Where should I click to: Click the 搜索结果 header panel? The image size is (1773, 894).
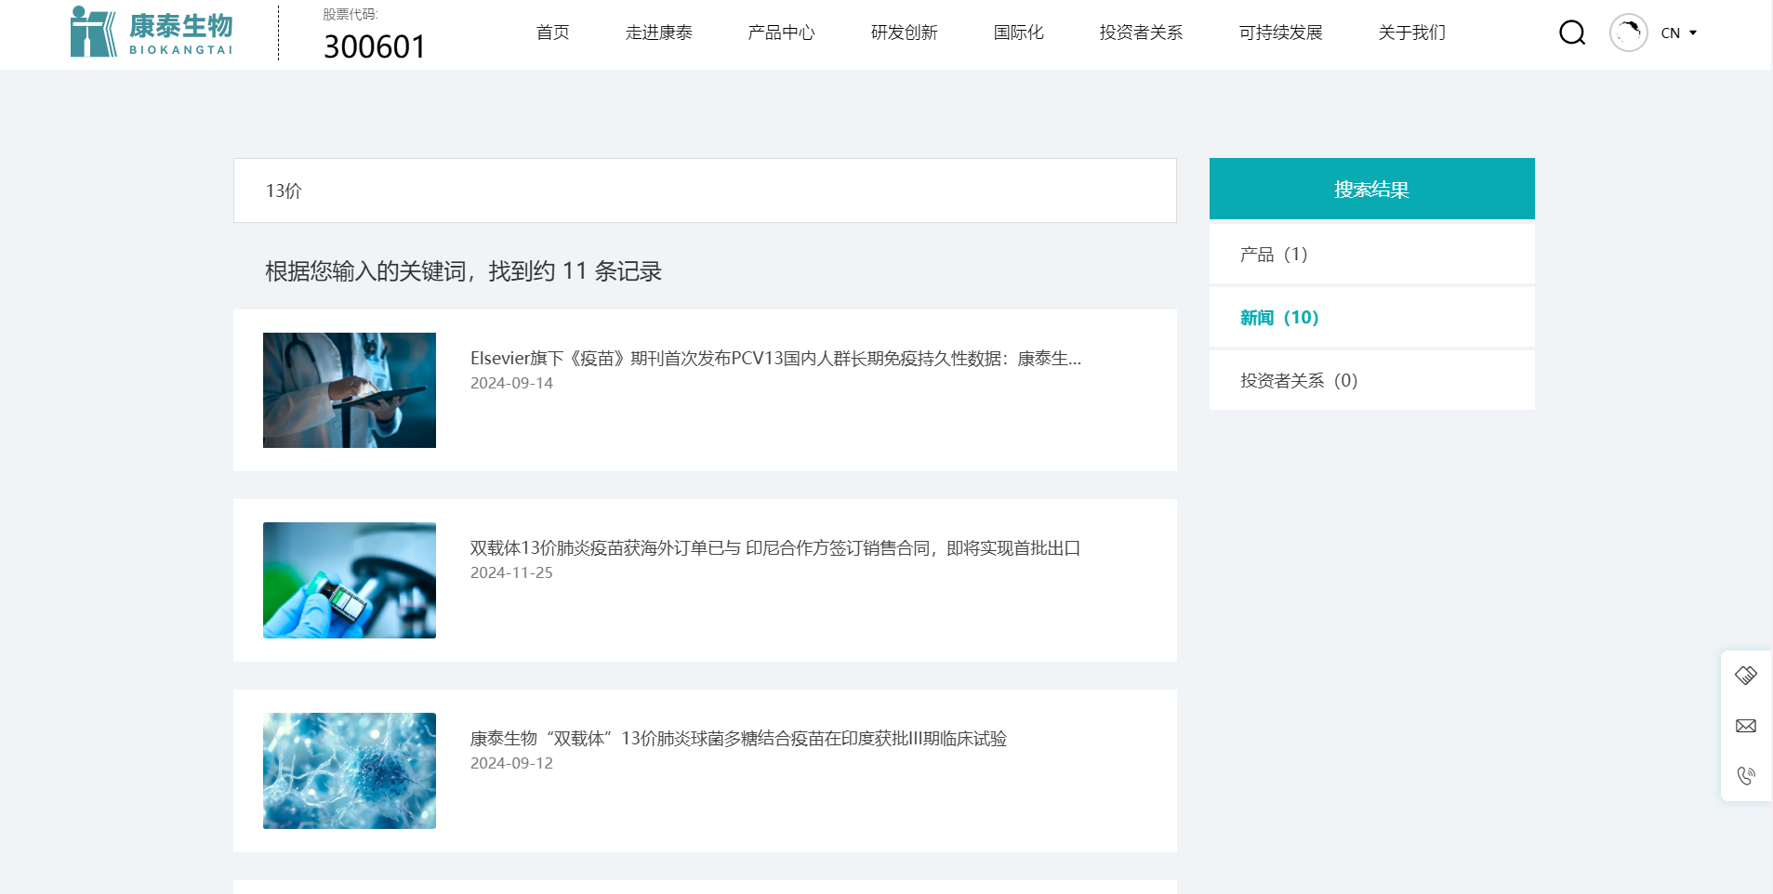point(1370,189)
